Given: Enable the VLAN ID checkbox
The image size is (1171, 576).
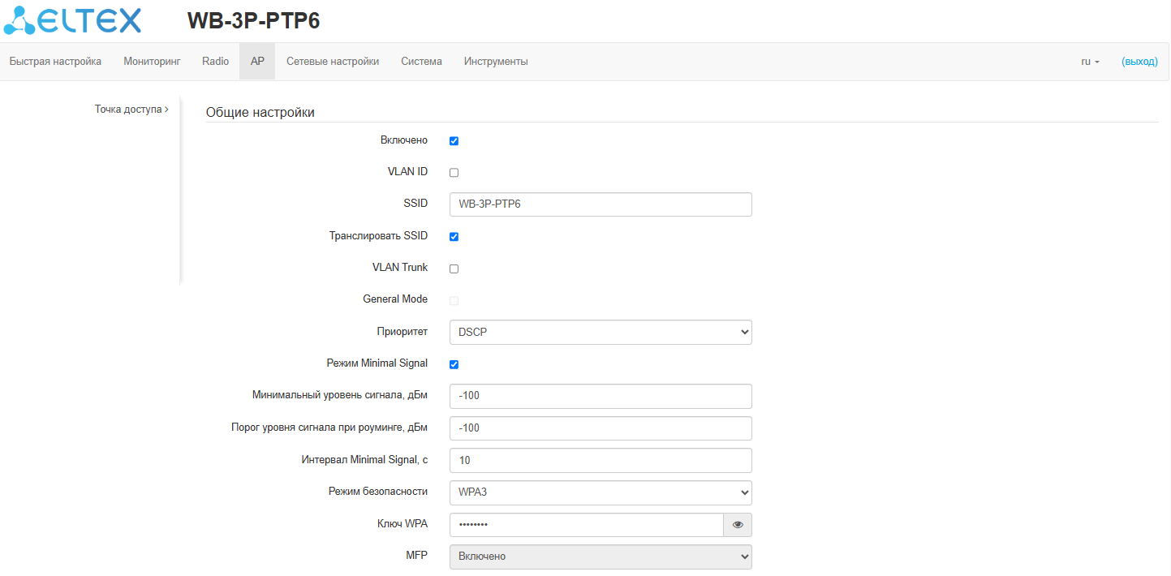Looking at the screenshot, I should coord(454,173).
